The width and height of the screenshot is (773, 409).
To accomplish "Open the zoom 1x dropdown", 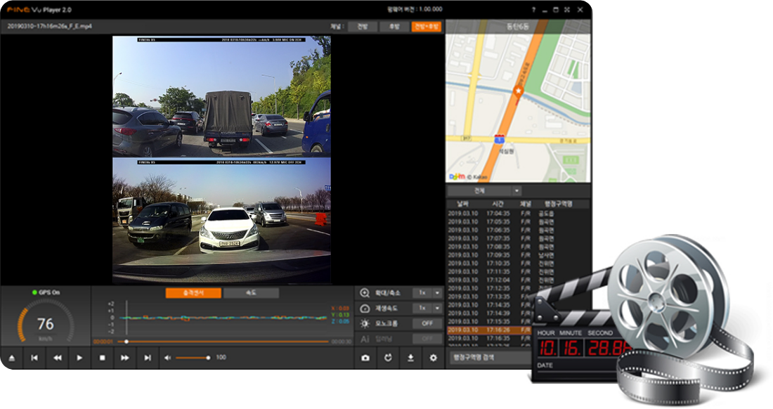I will (427, 292).
